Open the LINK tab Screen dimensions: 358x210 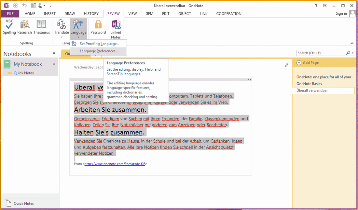coord(204,14)
